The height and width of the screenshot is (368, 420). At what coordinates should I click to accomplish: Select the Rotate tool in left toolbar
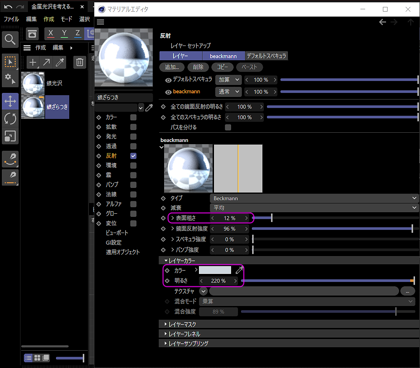click(x=10, y=119)
